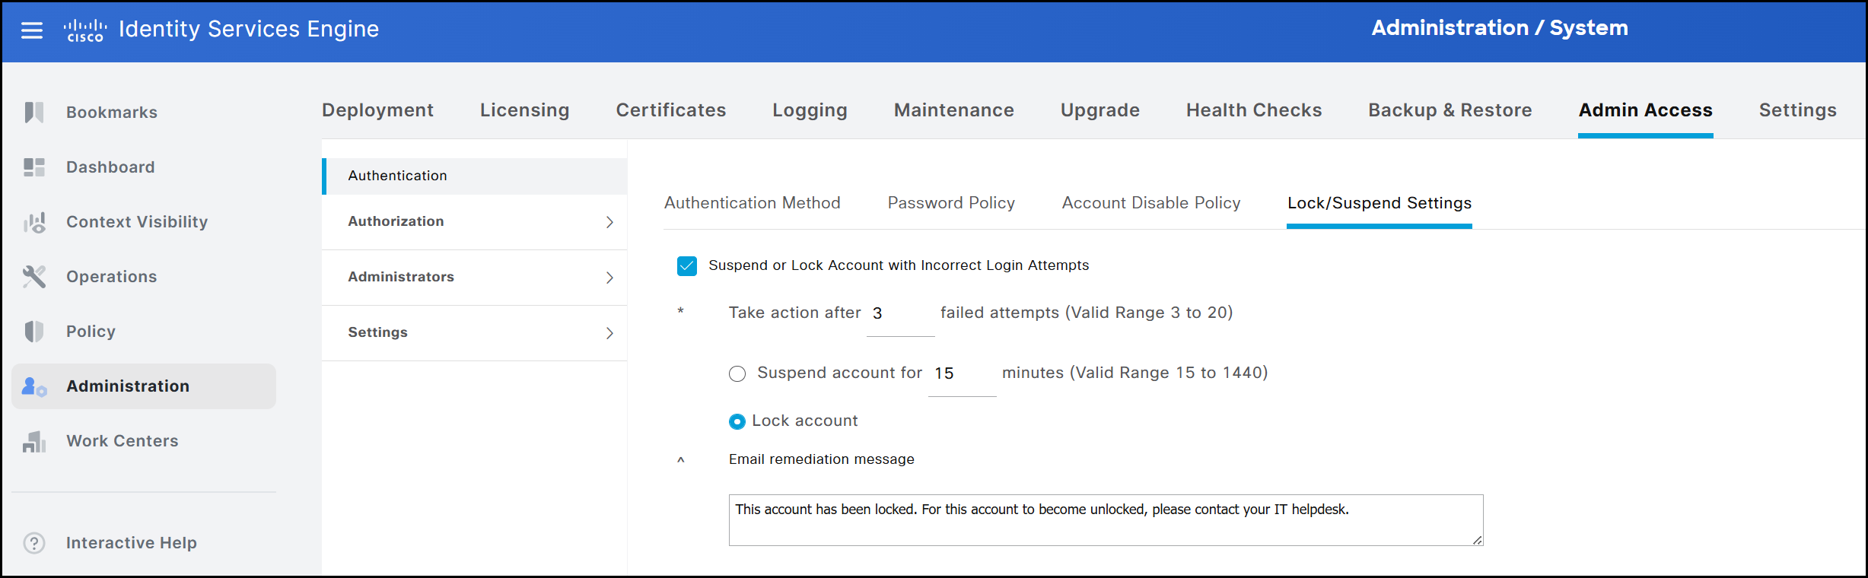The height and width of the screenshot is (578, 1868).
Task: Switch to the Password Policy tab
Action: pos(950,203)
